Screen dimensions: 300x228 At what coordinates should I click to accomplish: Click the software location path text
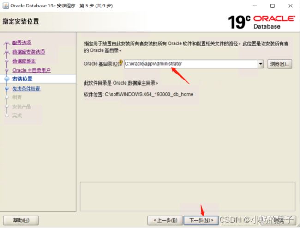tap(149, 94)
